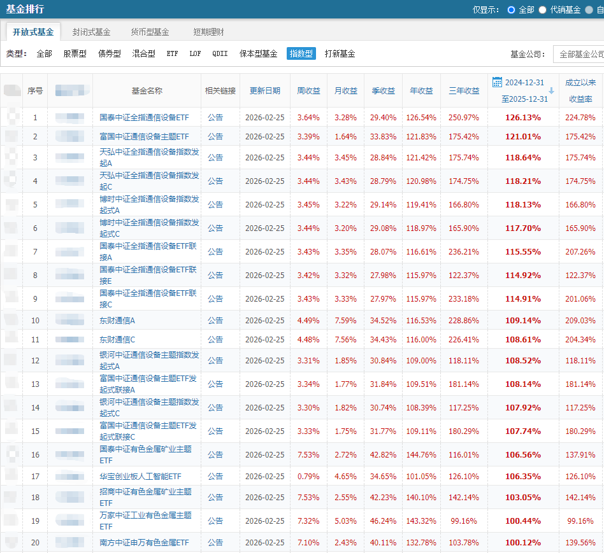Select the 全部 radio button after 仅显示
The image size is (604, 553).
point(512,9)
